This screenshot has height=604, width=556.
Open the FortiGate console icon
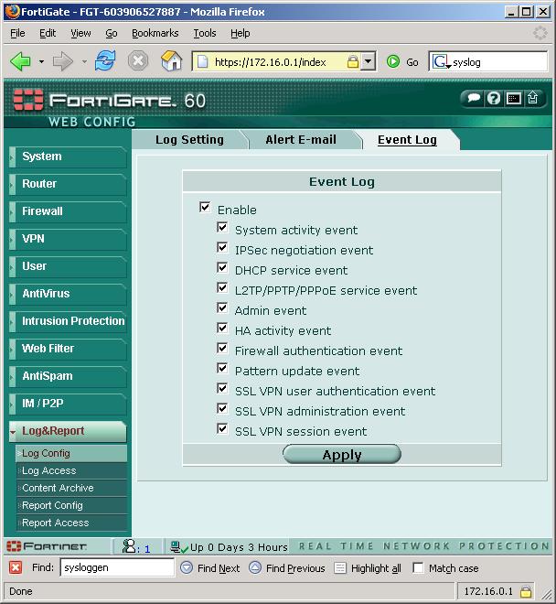click(514, 99)
